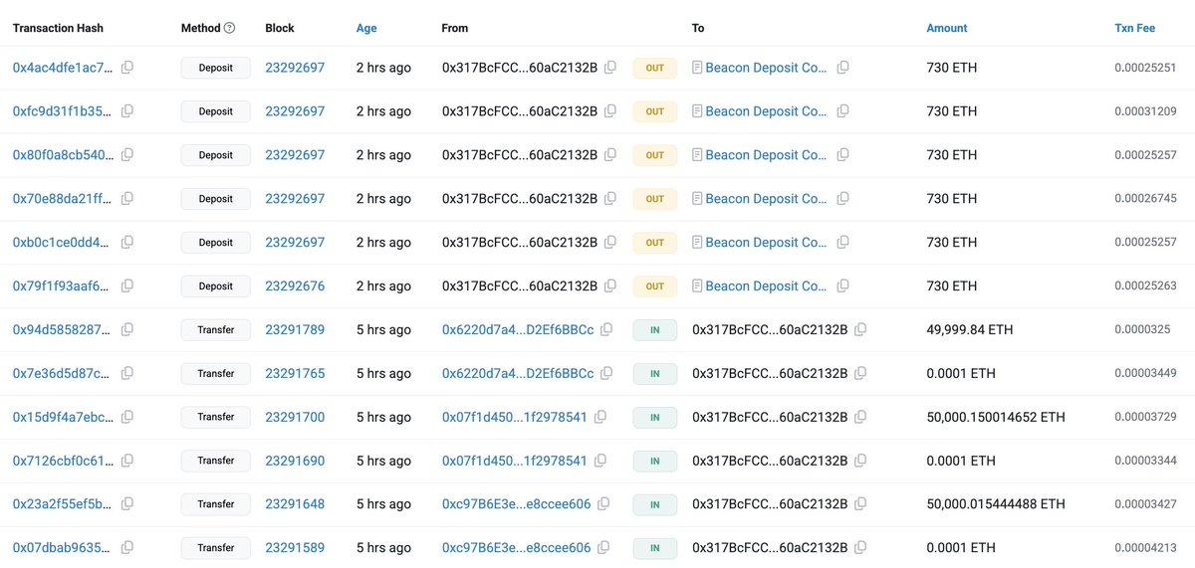This screenshot has width=1195, height=568.
Task: Copy To address icon in 0x94d5858287 row
Action: coord(860,329)
